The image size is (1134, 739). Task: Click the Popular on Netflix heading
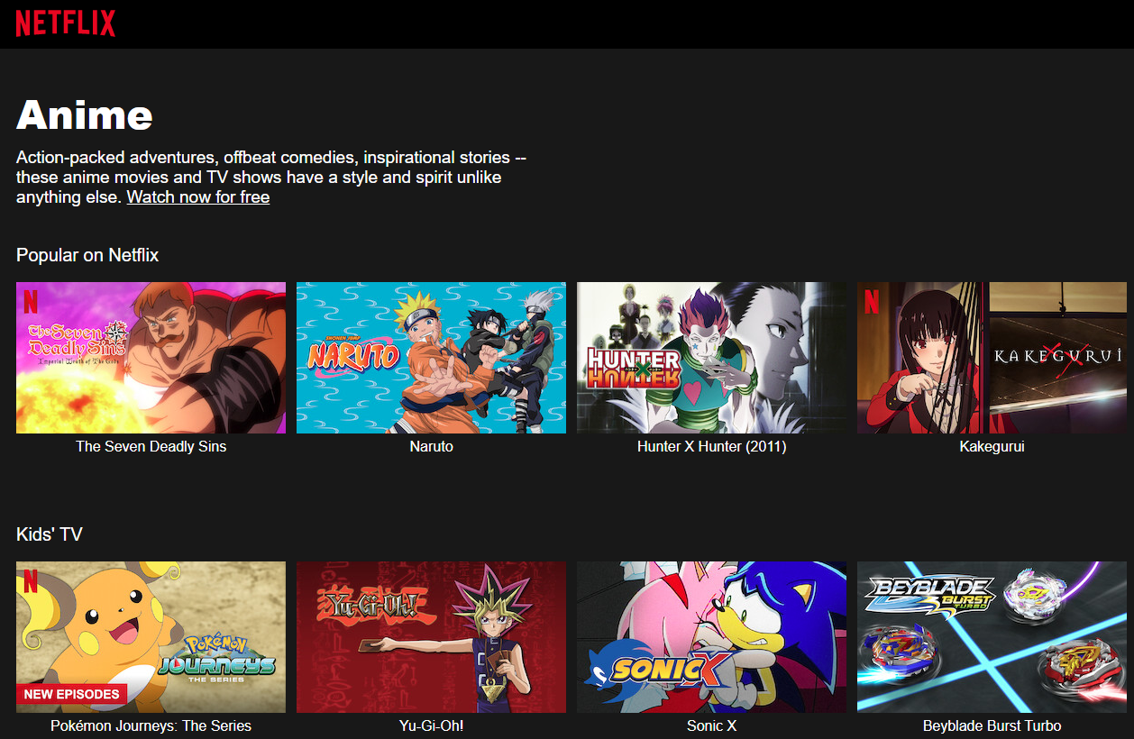coord(87,255)
